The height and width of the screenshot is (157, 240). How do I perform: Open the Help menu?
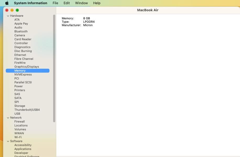(97, 3)
